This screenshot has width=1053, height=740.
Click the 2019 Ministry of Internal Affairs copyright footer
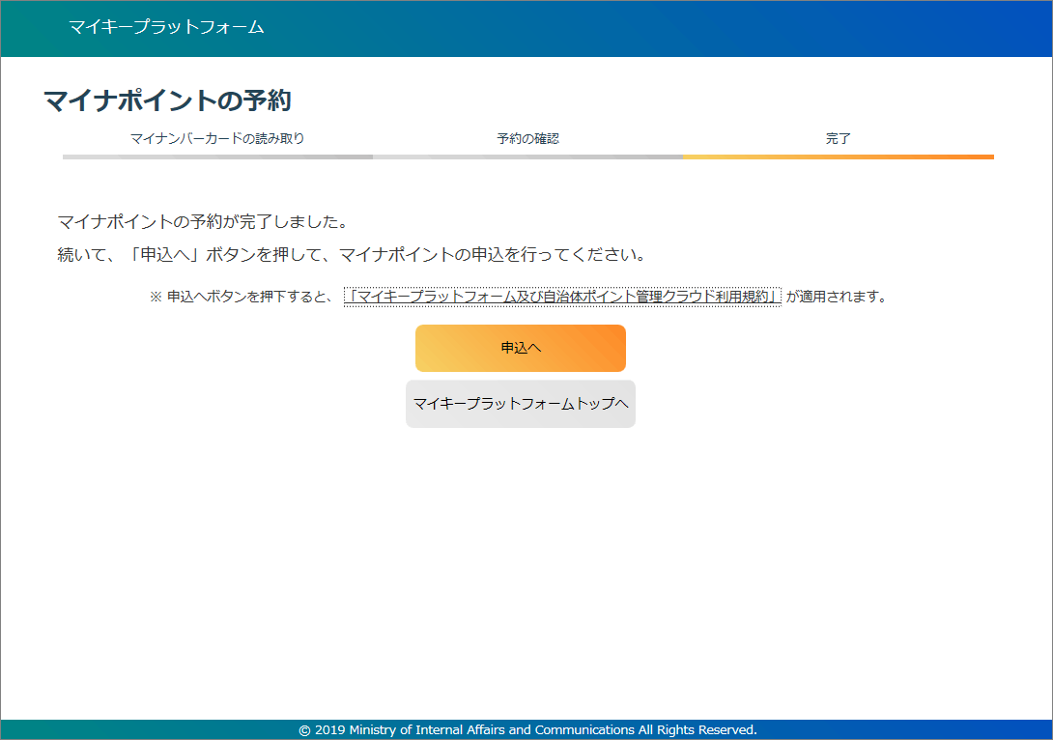point(527,730)
